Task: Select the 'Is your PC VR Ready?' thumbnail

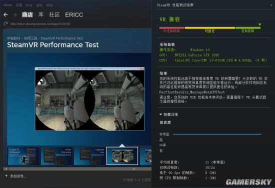Action: [23, 156]
